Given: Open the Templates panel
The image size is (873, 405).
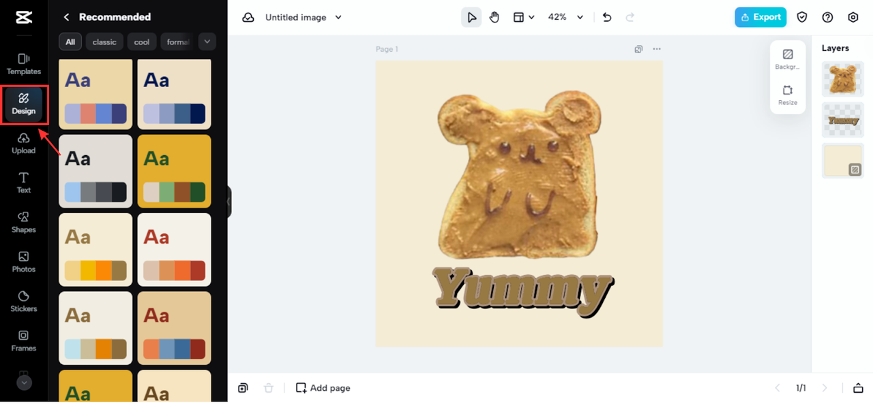Looking at the screenshot, I should pyautogui.click(x=24, y=64).
